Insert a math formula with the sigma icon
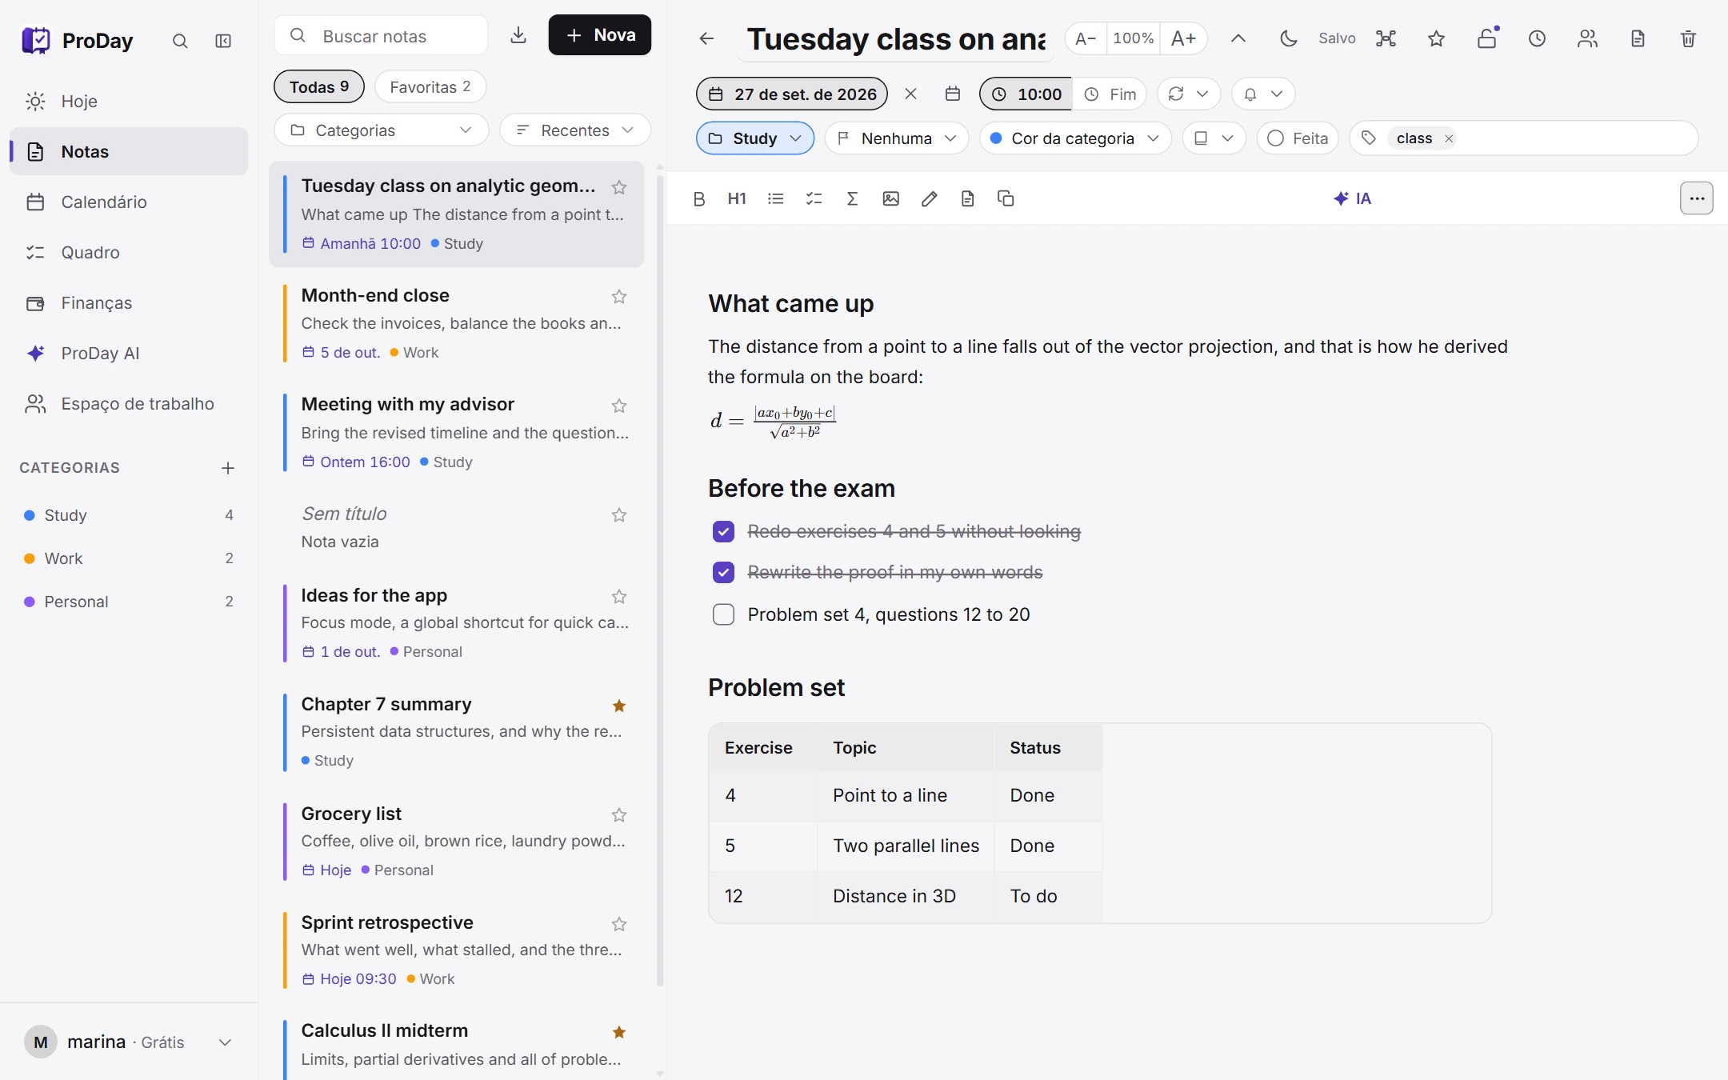 (852, 198)
